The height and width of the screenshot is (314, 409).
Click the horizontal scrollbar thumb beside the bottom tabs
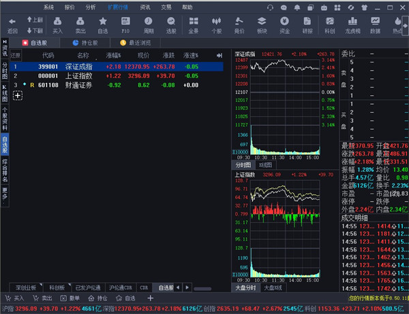(x=202, y=289)
